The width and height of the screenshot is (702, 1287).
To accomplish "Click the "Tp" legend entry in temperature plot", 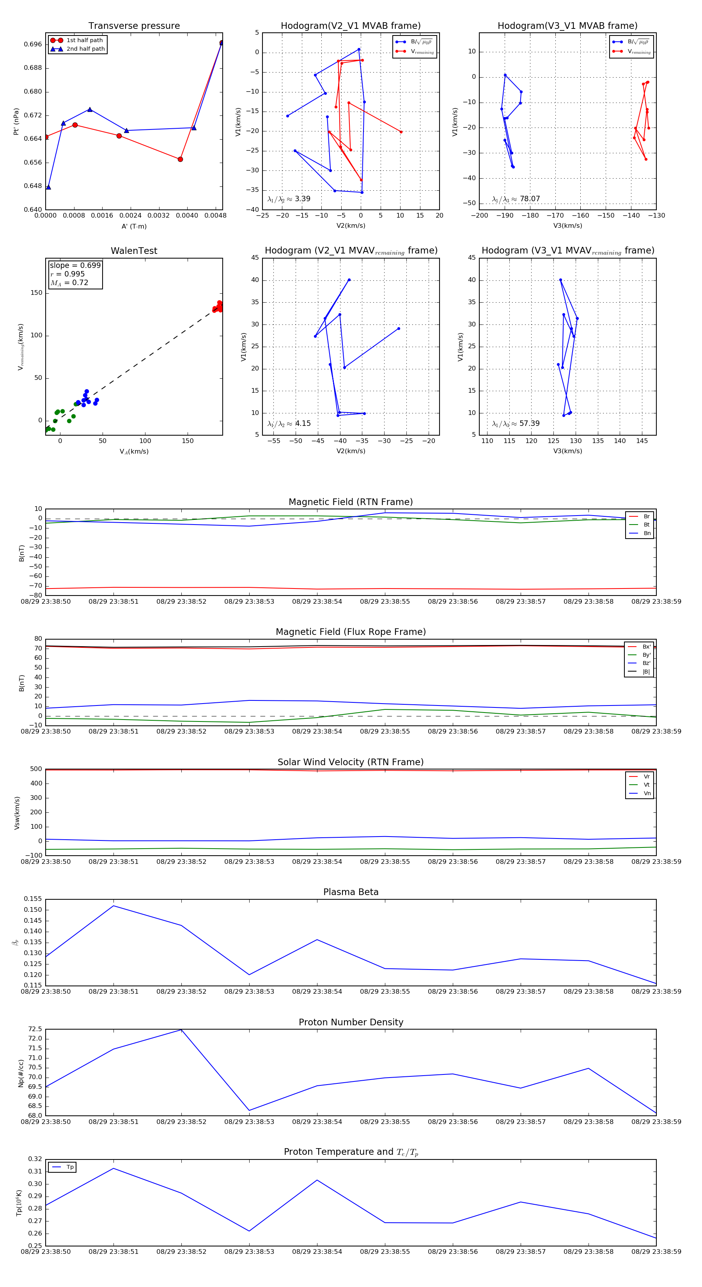I will [63, 1167].
